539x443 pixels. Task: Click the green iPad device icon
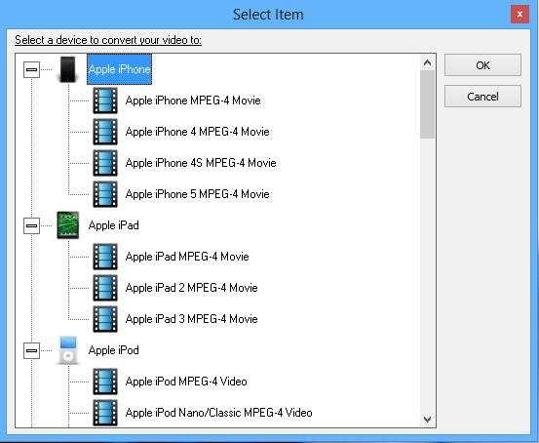click(67, 225)
